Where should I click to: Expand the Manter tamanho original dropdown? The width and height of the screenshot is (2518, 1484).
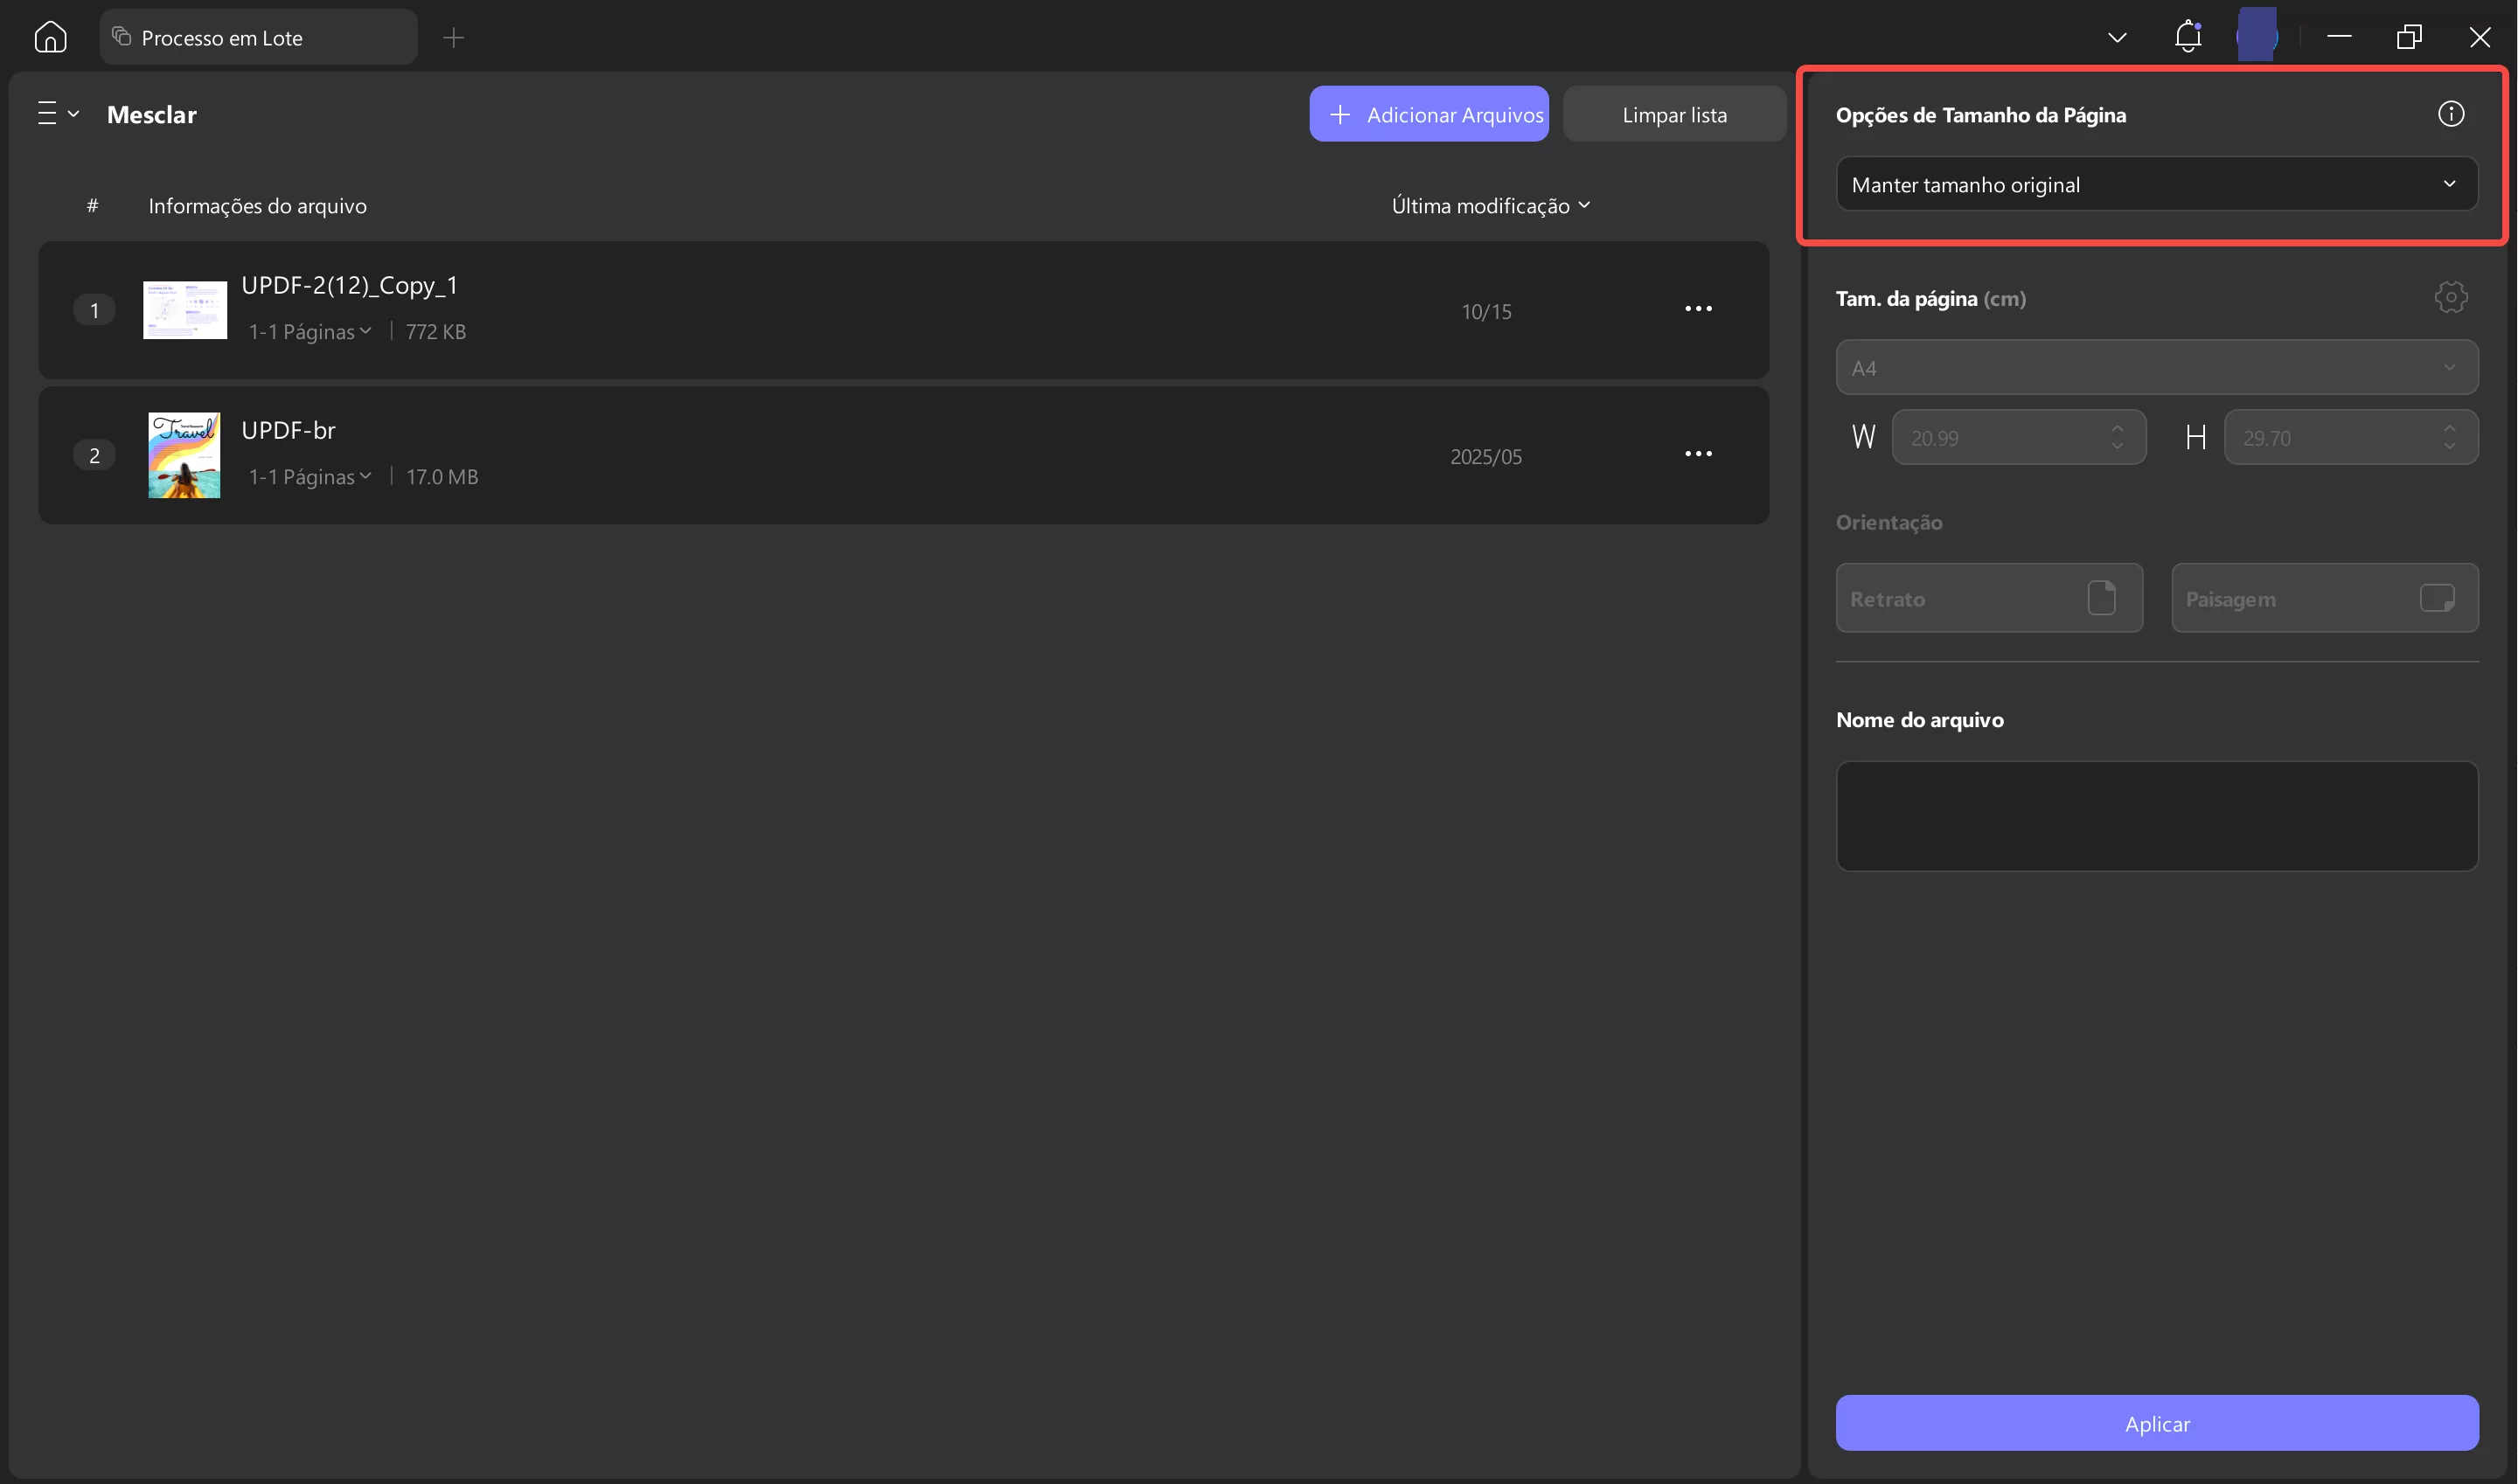click(2156, 184)
